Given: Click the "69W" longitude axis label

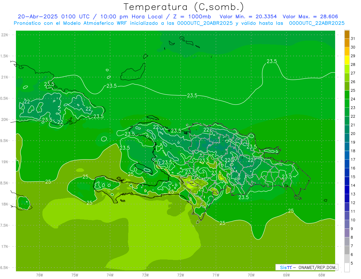Looking at the screenshot, I should (286, 275).
